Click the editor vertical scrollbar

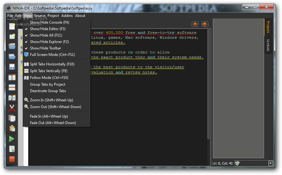point(209,84)
